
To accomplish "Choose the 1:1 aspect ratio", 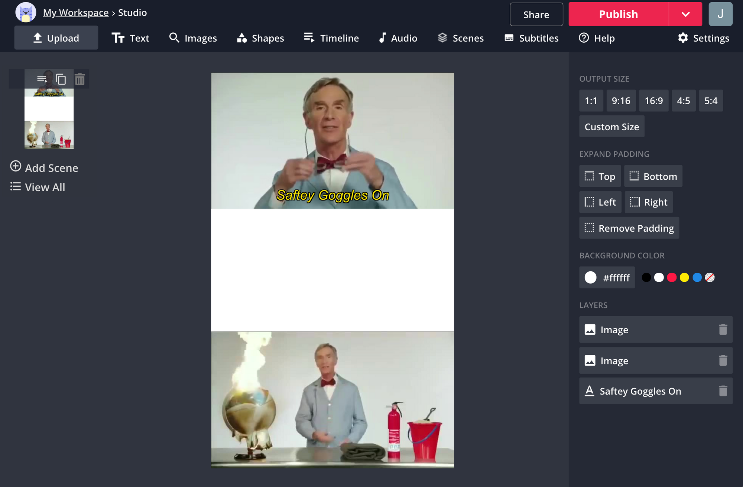I will coord(591,101).
